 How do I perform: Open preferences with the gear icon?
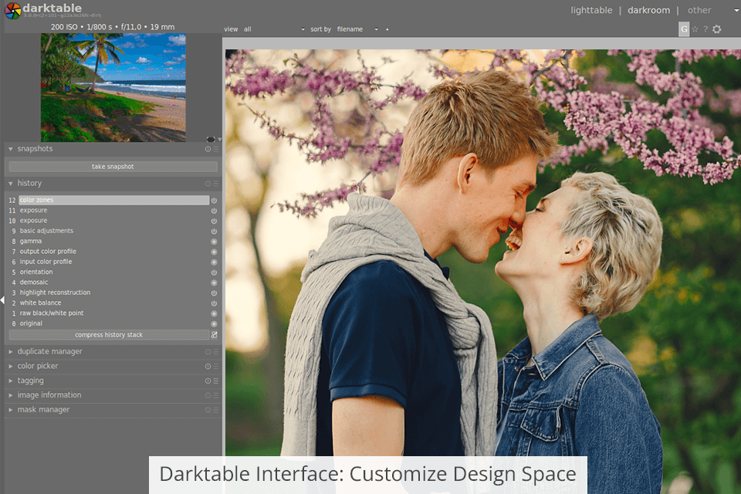click(x=716, y=29)
